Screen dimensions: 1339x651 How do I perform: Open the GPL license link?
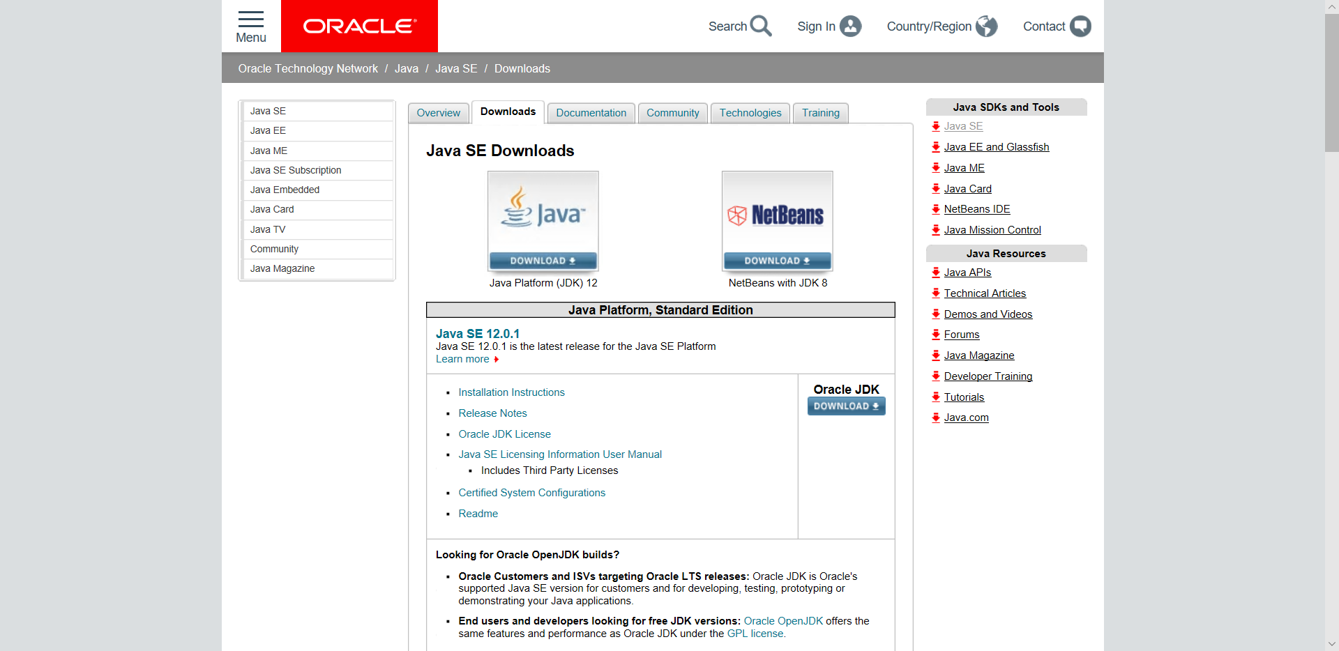[x=755, y=634]
